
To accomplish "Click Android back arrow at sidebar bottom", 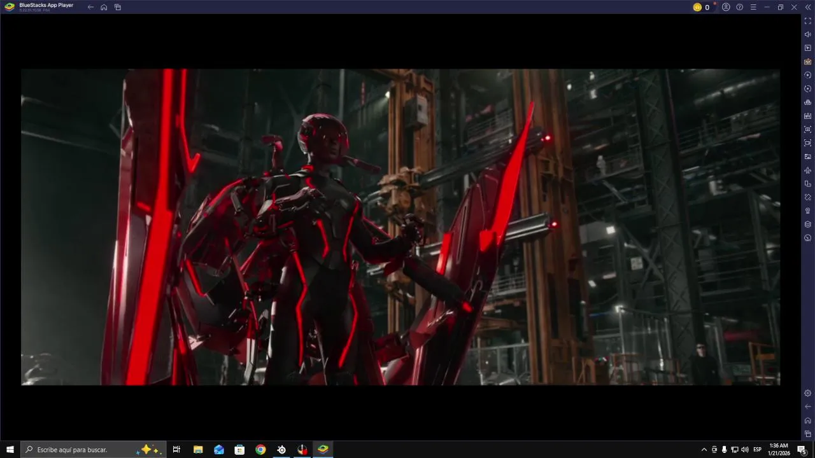I will click(808, 406).
